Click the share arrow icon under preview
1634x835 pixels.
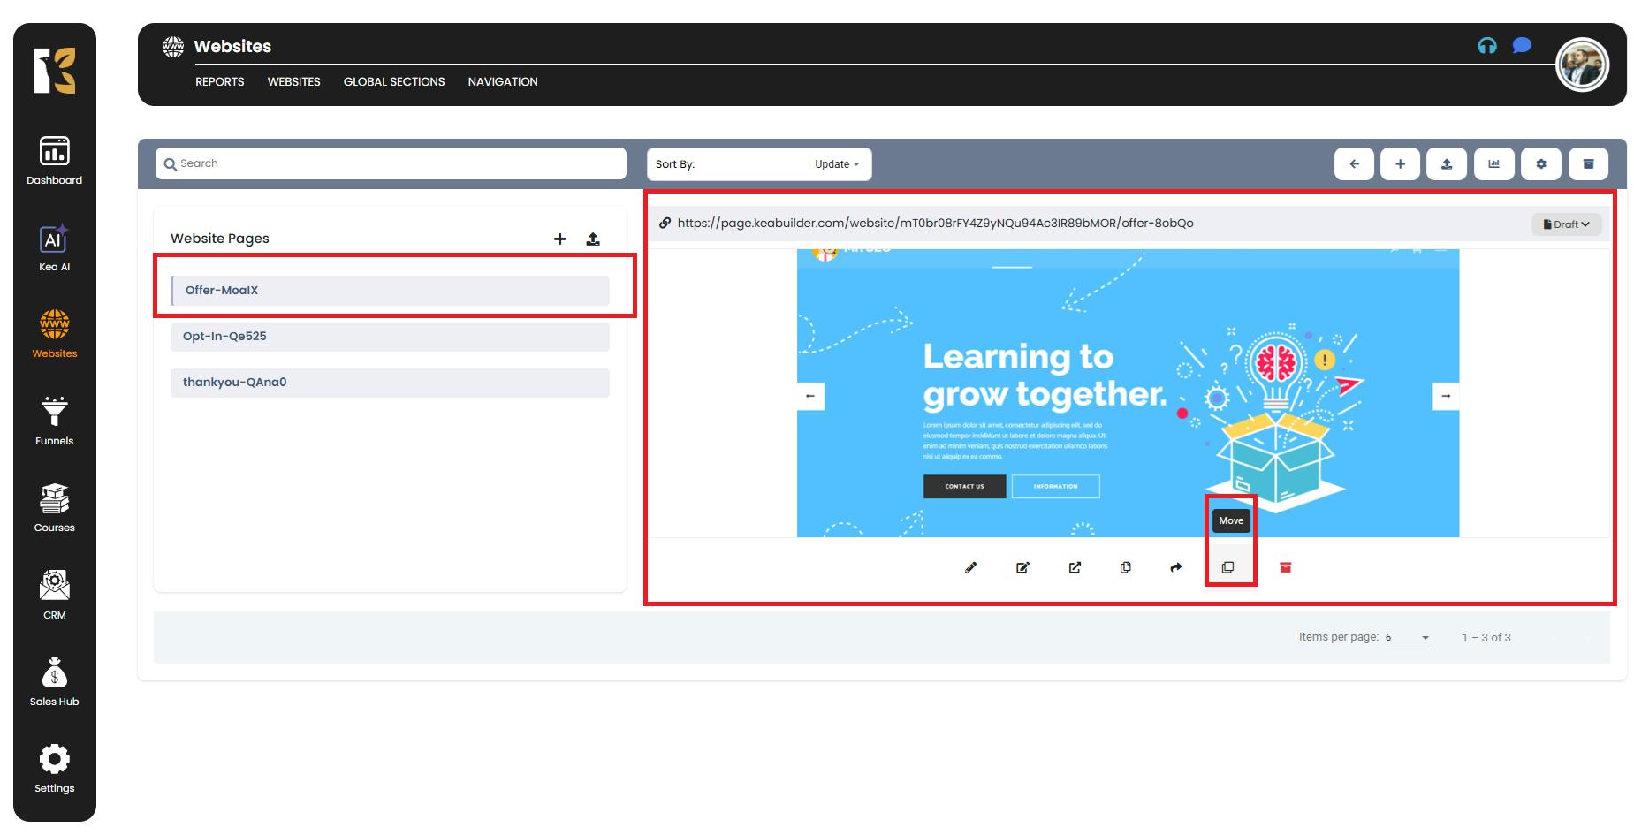(x=1175, y=567)
